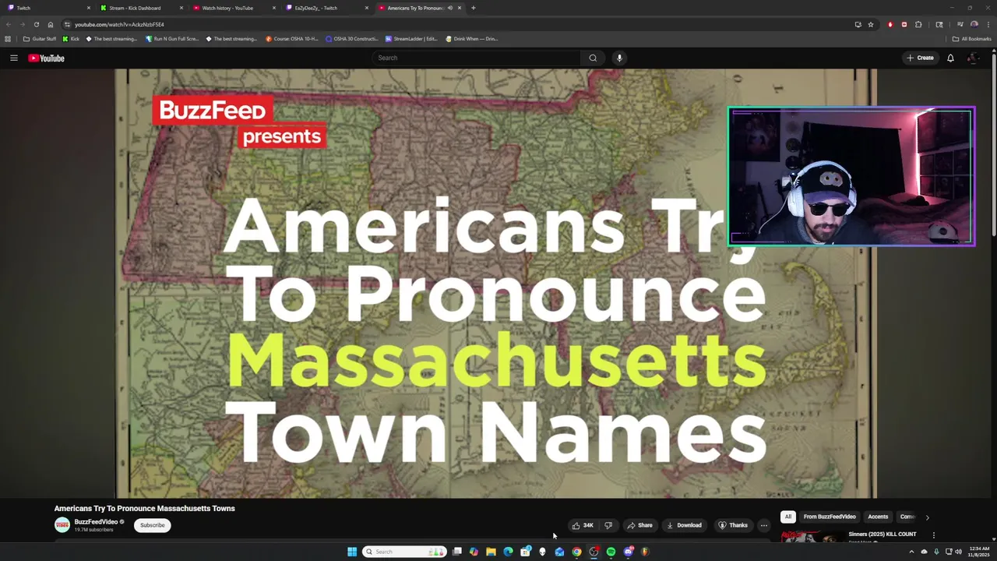
Task: Click the video player to pause
Action: (495, 284)
